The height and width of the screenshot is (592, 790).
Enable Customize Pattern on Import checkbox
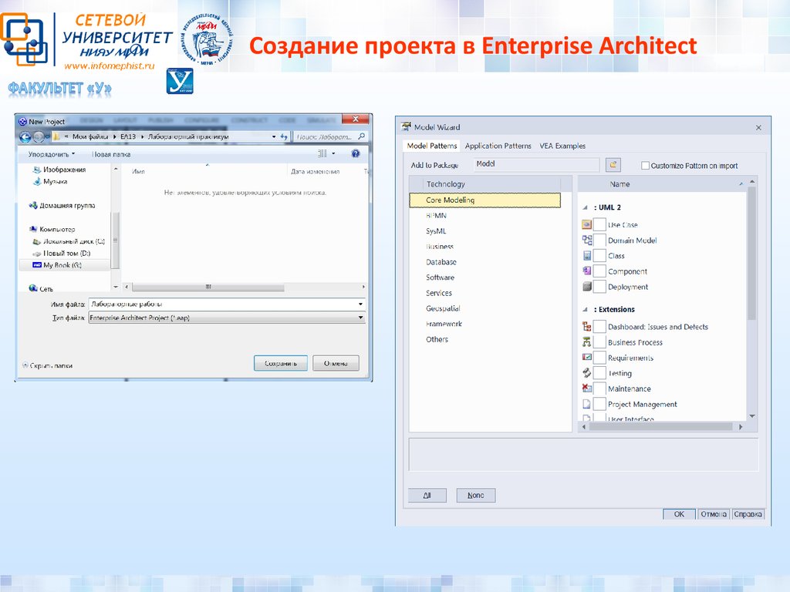point(645,166)
